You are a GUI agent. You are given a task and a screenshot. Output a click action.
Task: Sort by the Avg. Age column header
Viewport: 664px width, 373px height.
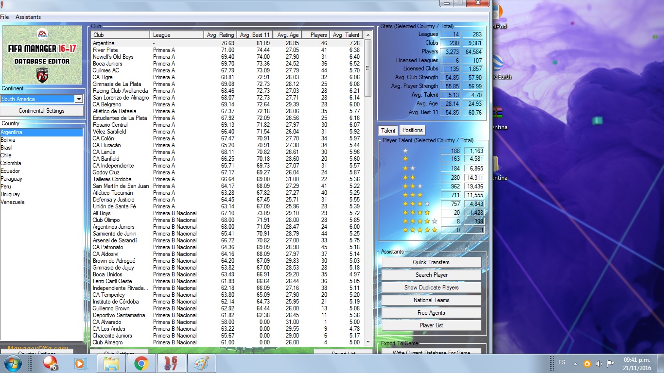pyautogui.click(x=287, y=35)
